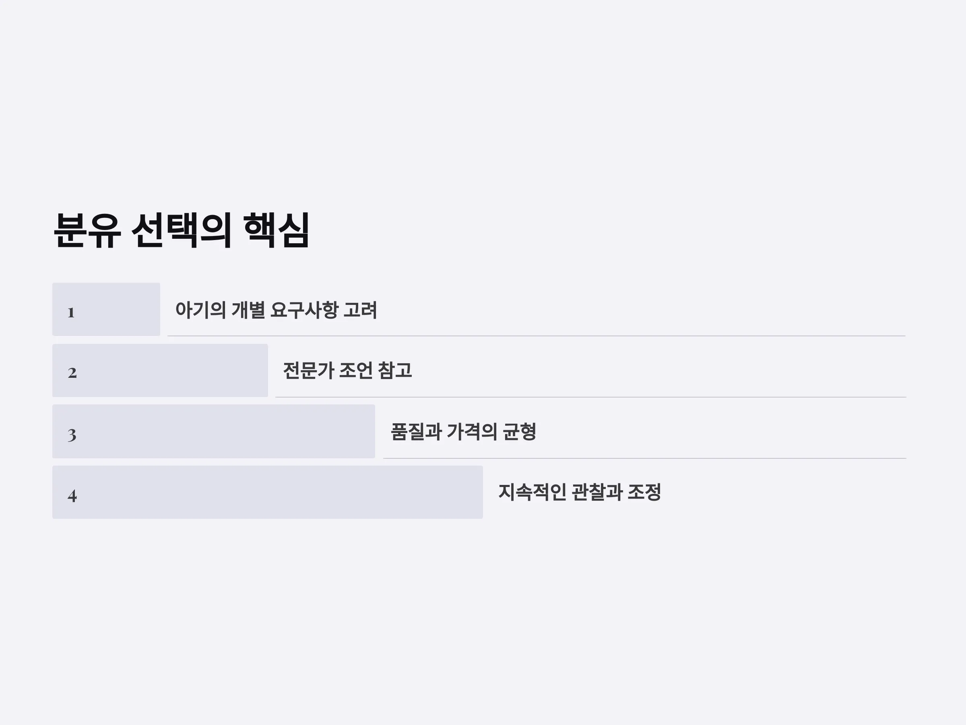Click the gray bar for step 2
Viewport: 966px width, 725px height.
tap(160, 371)
